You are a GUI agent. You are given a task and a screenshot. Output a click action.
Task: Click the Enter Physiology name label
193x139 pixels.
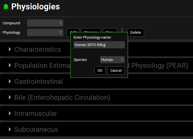(x=92, y=37)
